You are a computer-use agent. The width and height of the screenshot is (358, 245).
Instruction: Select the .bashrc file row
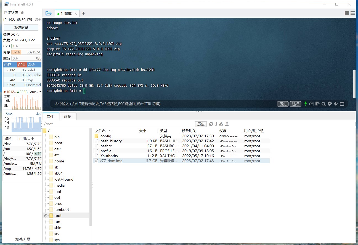[182, 146]
